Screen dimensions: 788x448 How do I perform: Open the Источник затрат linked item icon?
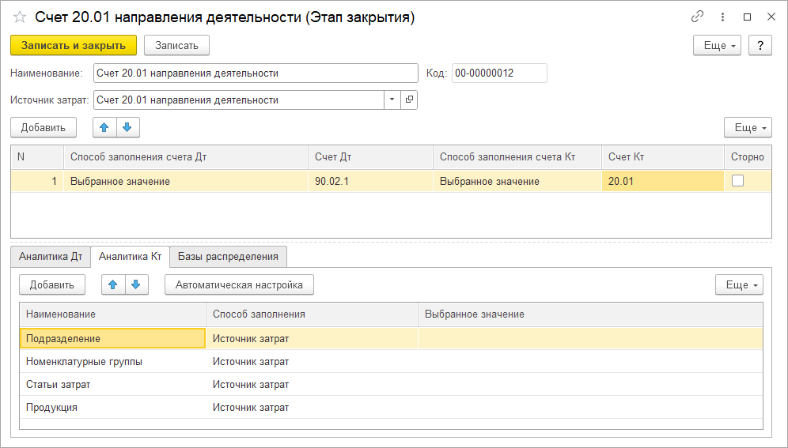click(x=409, y=100)
